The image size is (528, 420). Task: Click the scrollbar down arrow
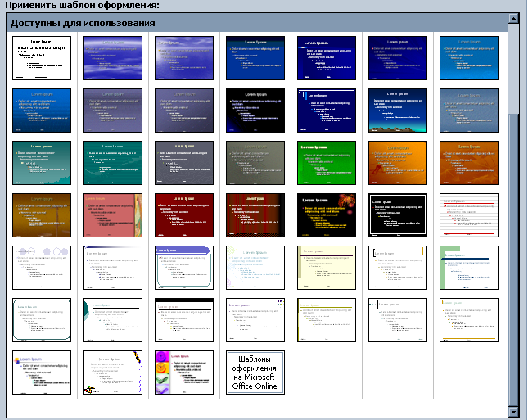point(513,411)
